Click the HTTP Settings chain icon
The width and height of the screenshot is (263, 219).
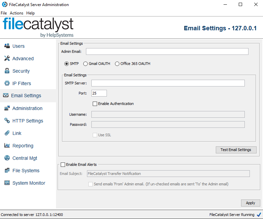pos(7,120)
